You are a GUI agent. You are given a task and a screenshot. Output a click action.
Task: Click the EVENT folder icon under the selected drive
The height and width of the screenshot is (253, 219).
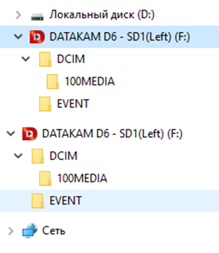pyautogui.click(x=45, y=104)
